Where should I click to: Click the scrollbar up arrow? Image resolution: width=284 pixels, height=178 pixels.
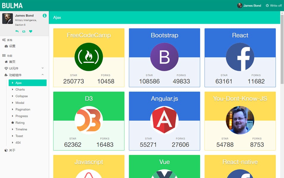pos(282,13)
